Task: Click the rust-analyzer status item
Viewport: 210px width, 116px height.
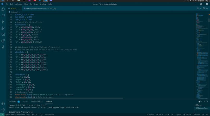Action: pos(49,115)
